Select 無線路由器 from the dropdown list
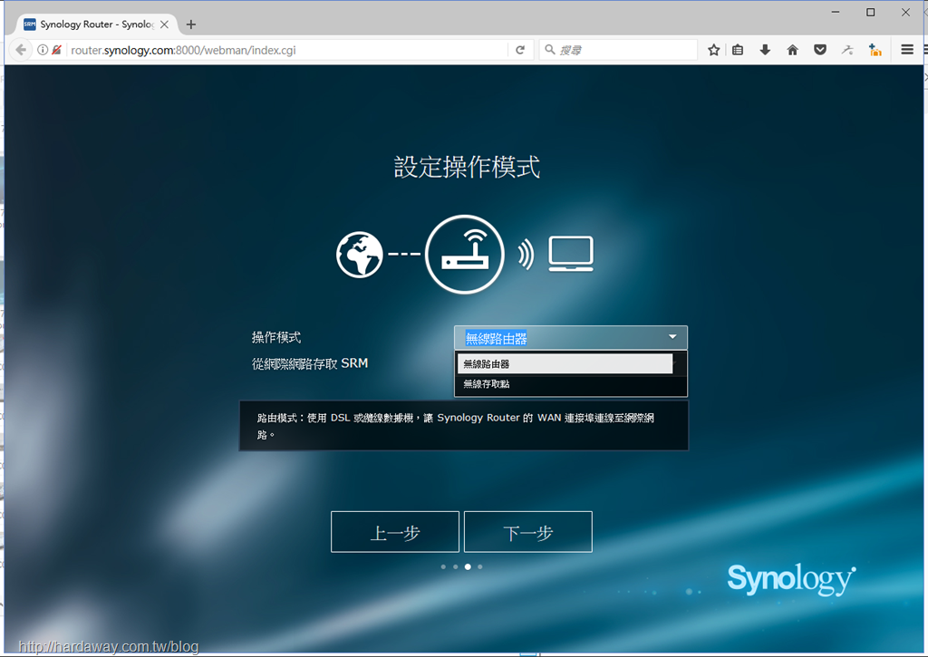Image resolution: width=928 pixels, height=657 pixels. click(565, 363)
